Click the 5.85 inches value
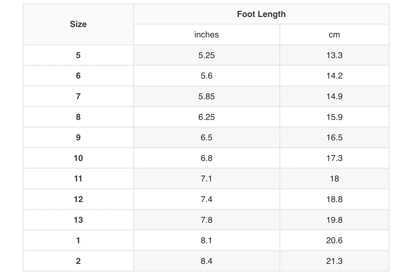The image size is (408, 279). [207, 96]
